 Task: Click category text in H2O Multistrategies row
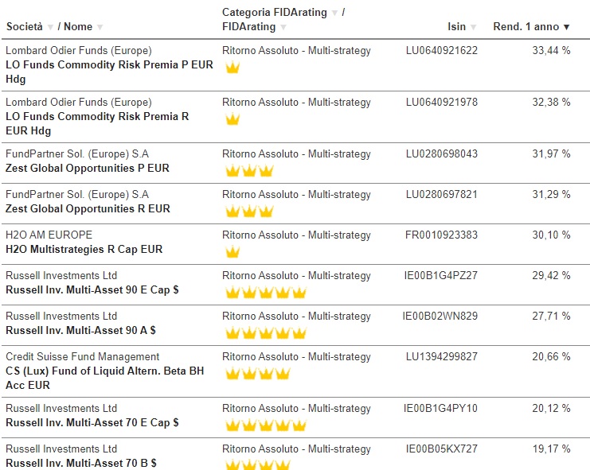pos(296,235)
